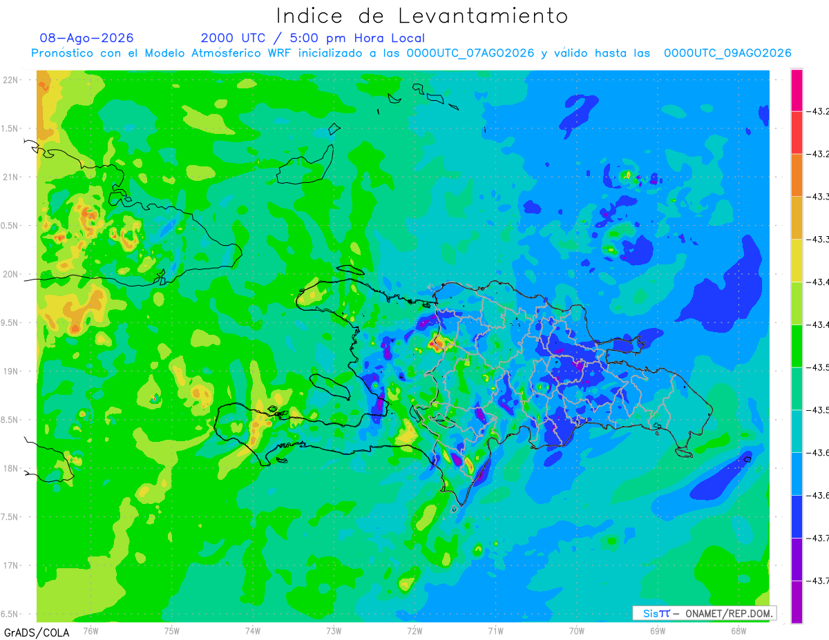Click the royal blue legend swatch
829x640 pixels.
click(797, 516)
